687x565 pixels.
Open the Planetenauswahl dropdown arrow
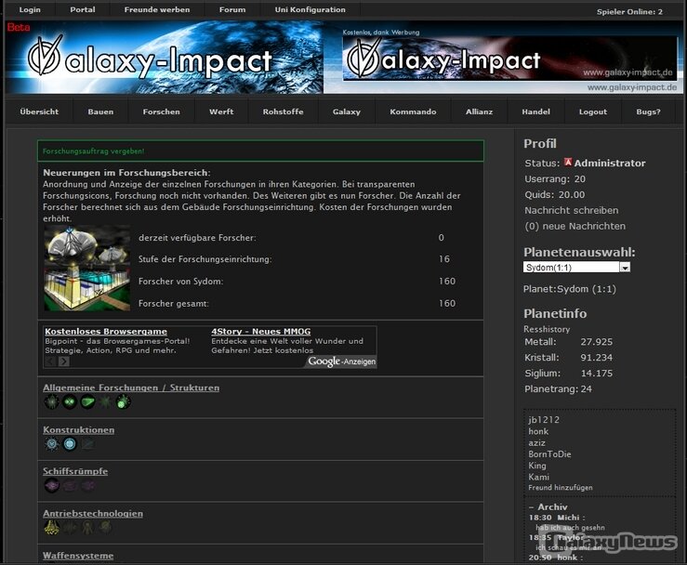[625, 268]
